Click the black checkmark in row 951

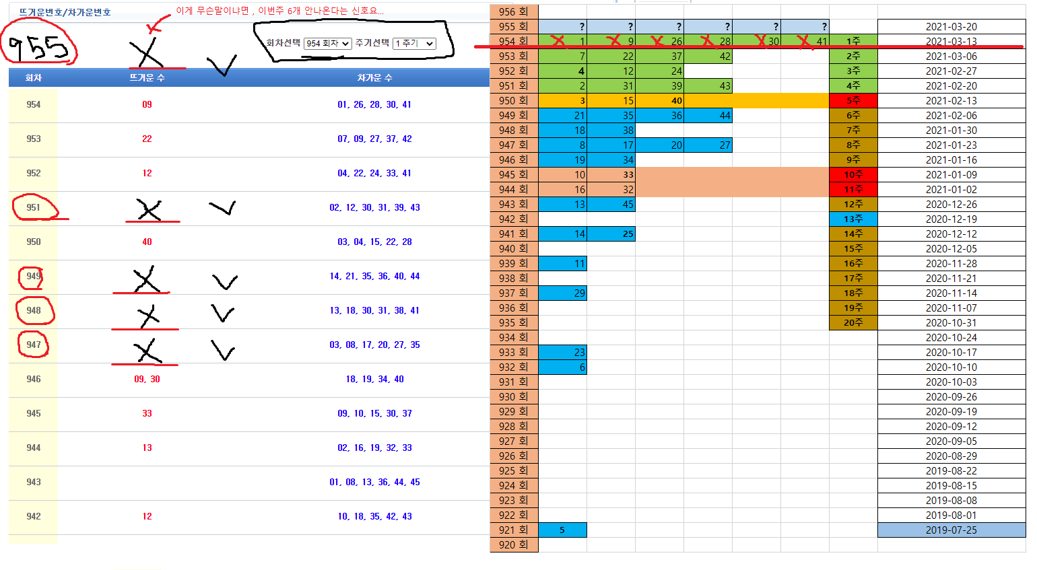[x=222, y=208]
